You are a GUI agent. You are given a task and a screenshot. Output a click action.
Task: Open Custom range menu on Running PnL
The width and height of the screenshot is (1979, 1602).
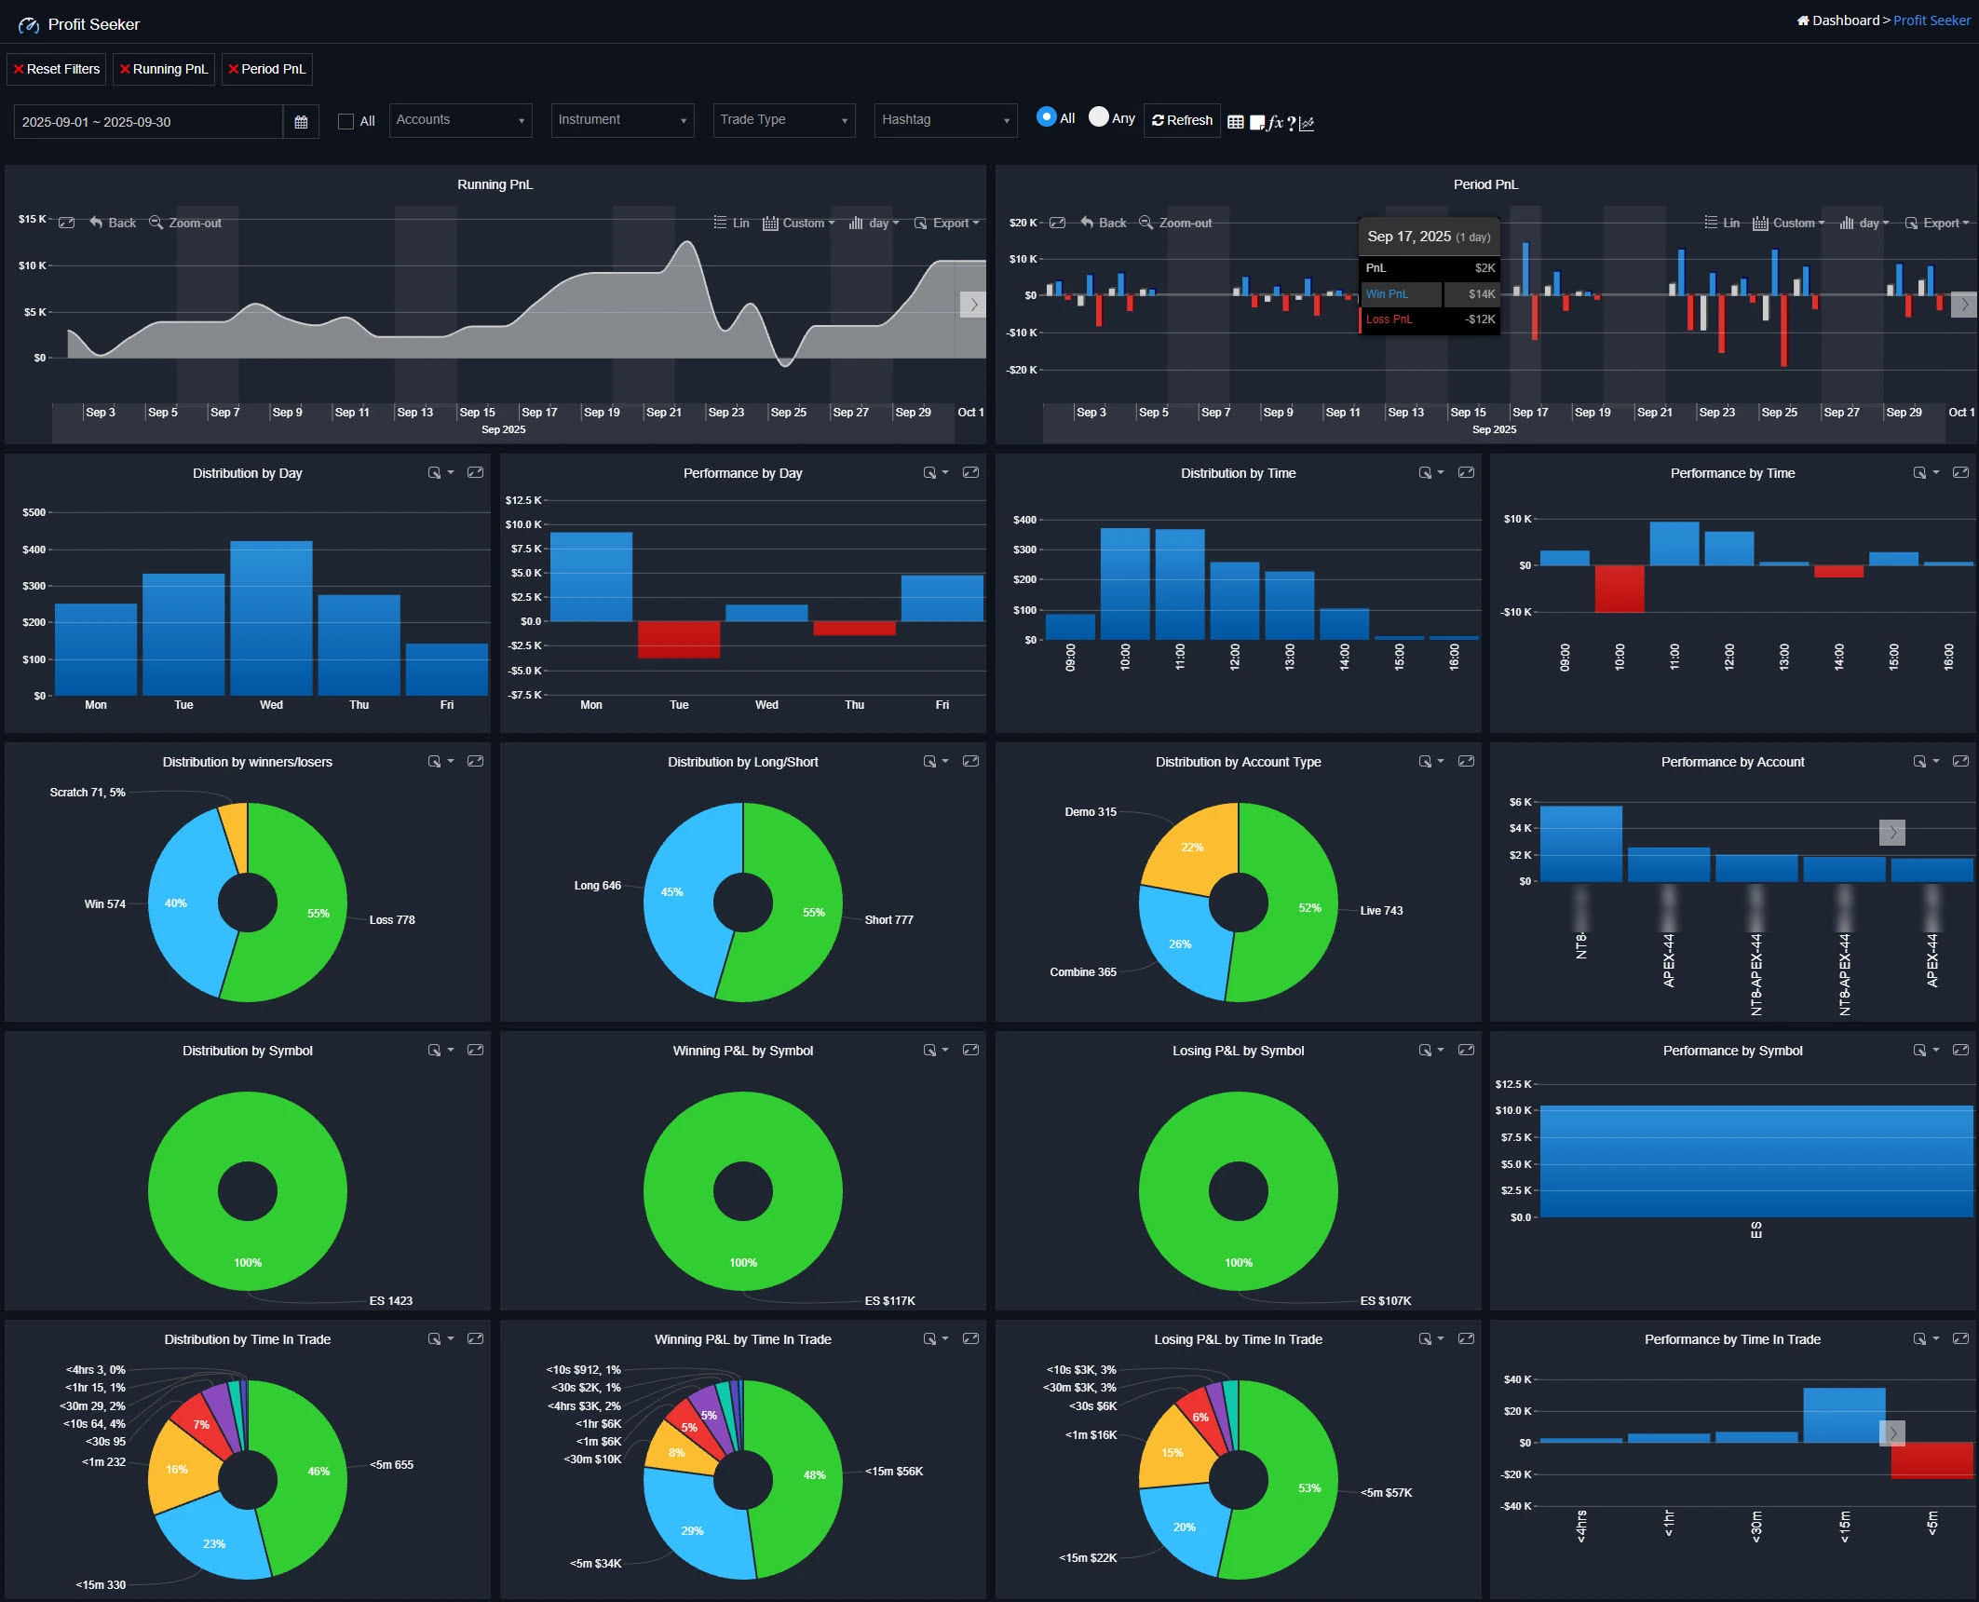[x=799, y=223]
